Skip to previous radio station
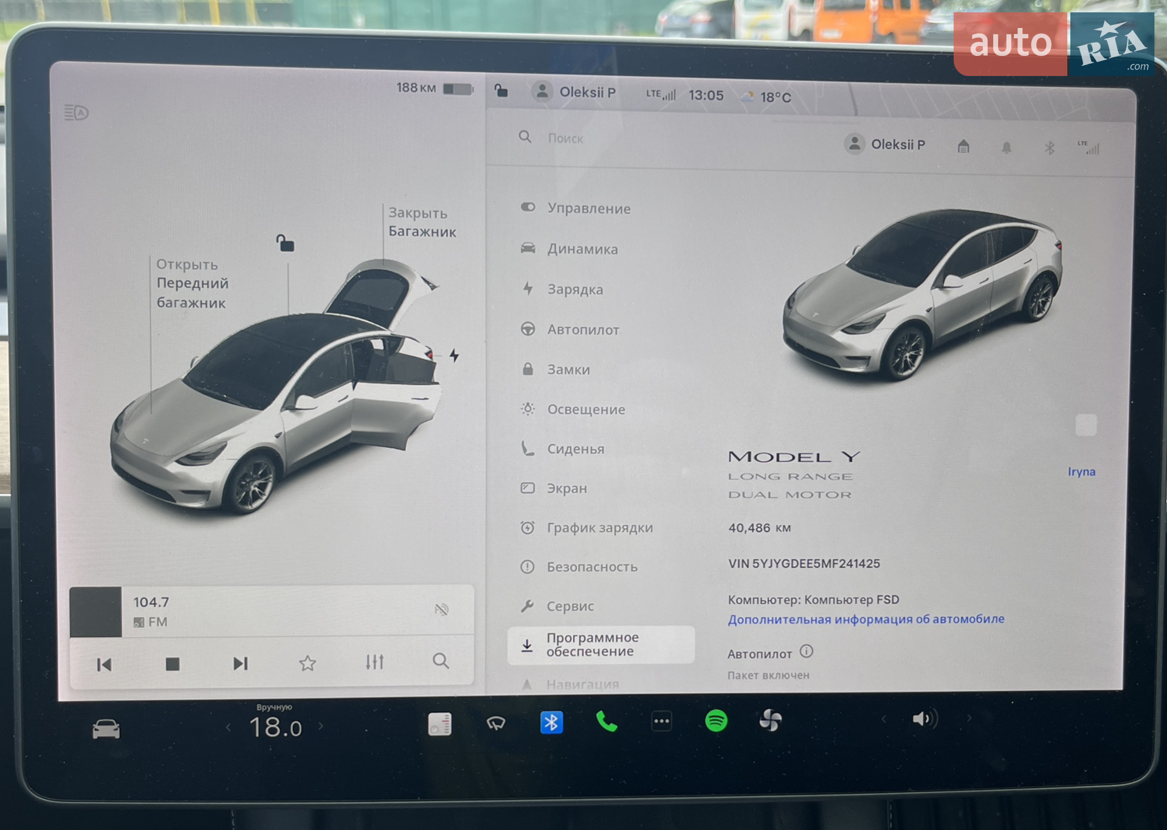1167x830 pixels. [x=104, y=665]
